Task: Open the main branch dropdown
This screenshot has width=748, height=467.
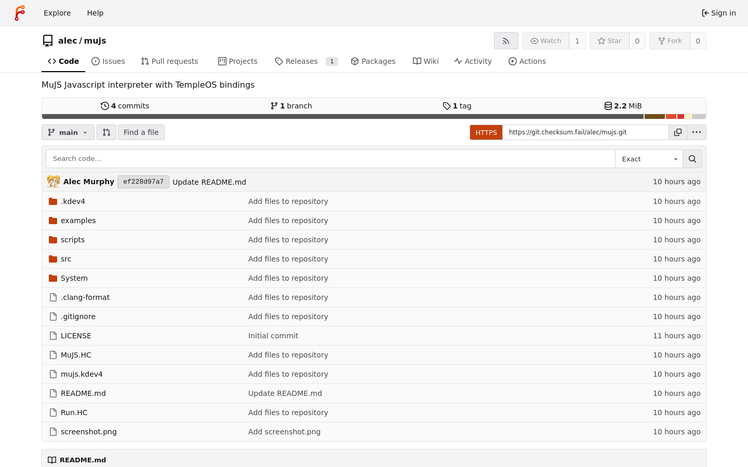Action: [68, 132]
